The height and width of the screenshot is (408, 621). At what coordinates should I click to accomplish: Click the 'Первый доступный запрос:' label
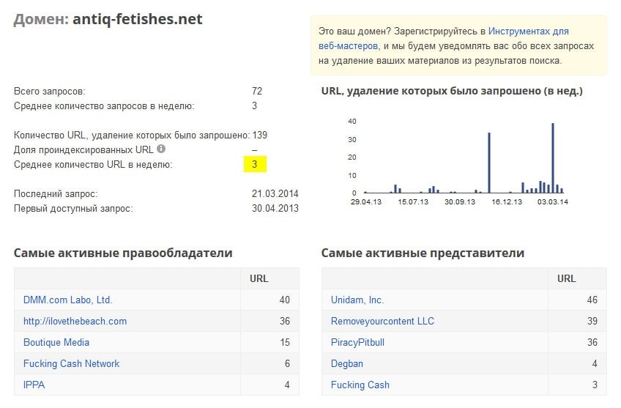click(73, 208)
